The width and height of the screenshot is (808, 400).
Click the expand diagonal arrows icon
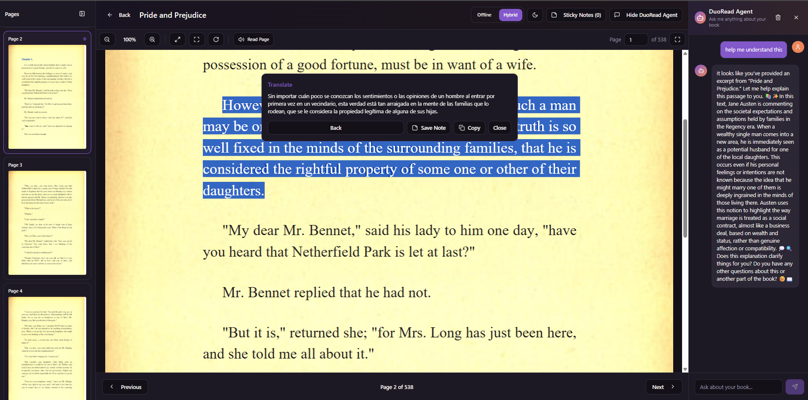[x=177, y=39]
